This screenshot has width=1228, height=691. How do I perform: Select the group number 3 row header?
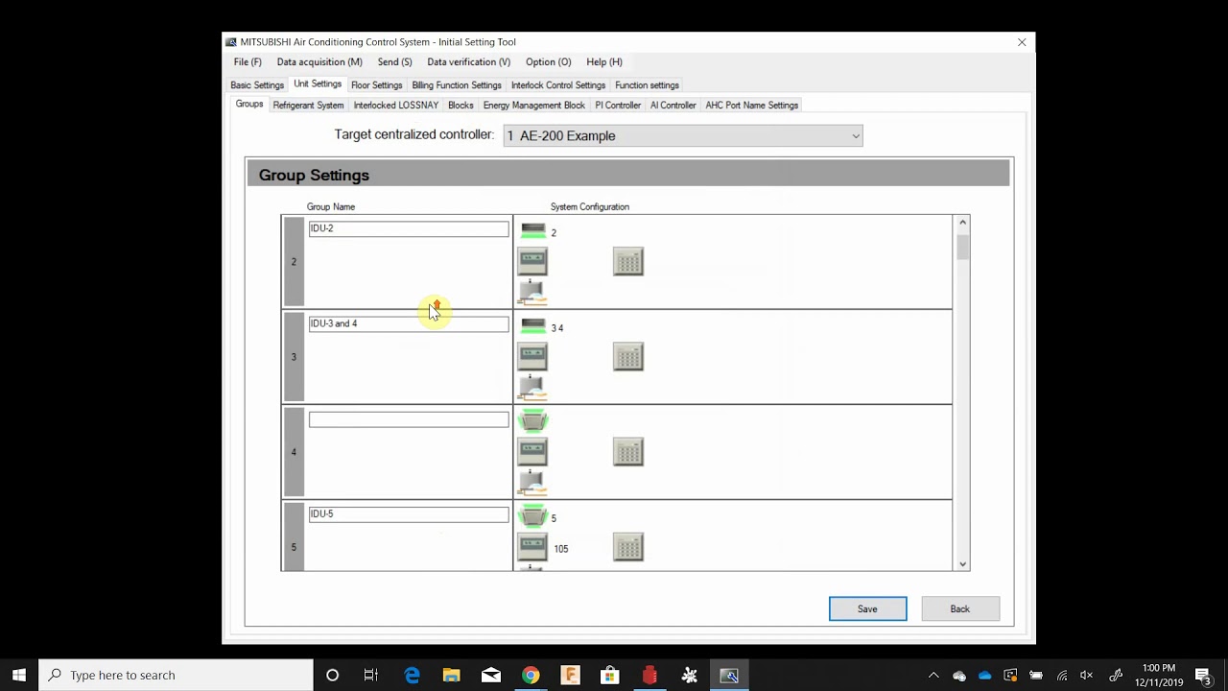[x=294, y=356]
